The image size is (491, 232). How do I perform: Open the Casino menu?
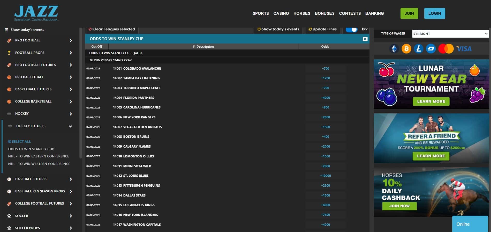click(281, 13)
